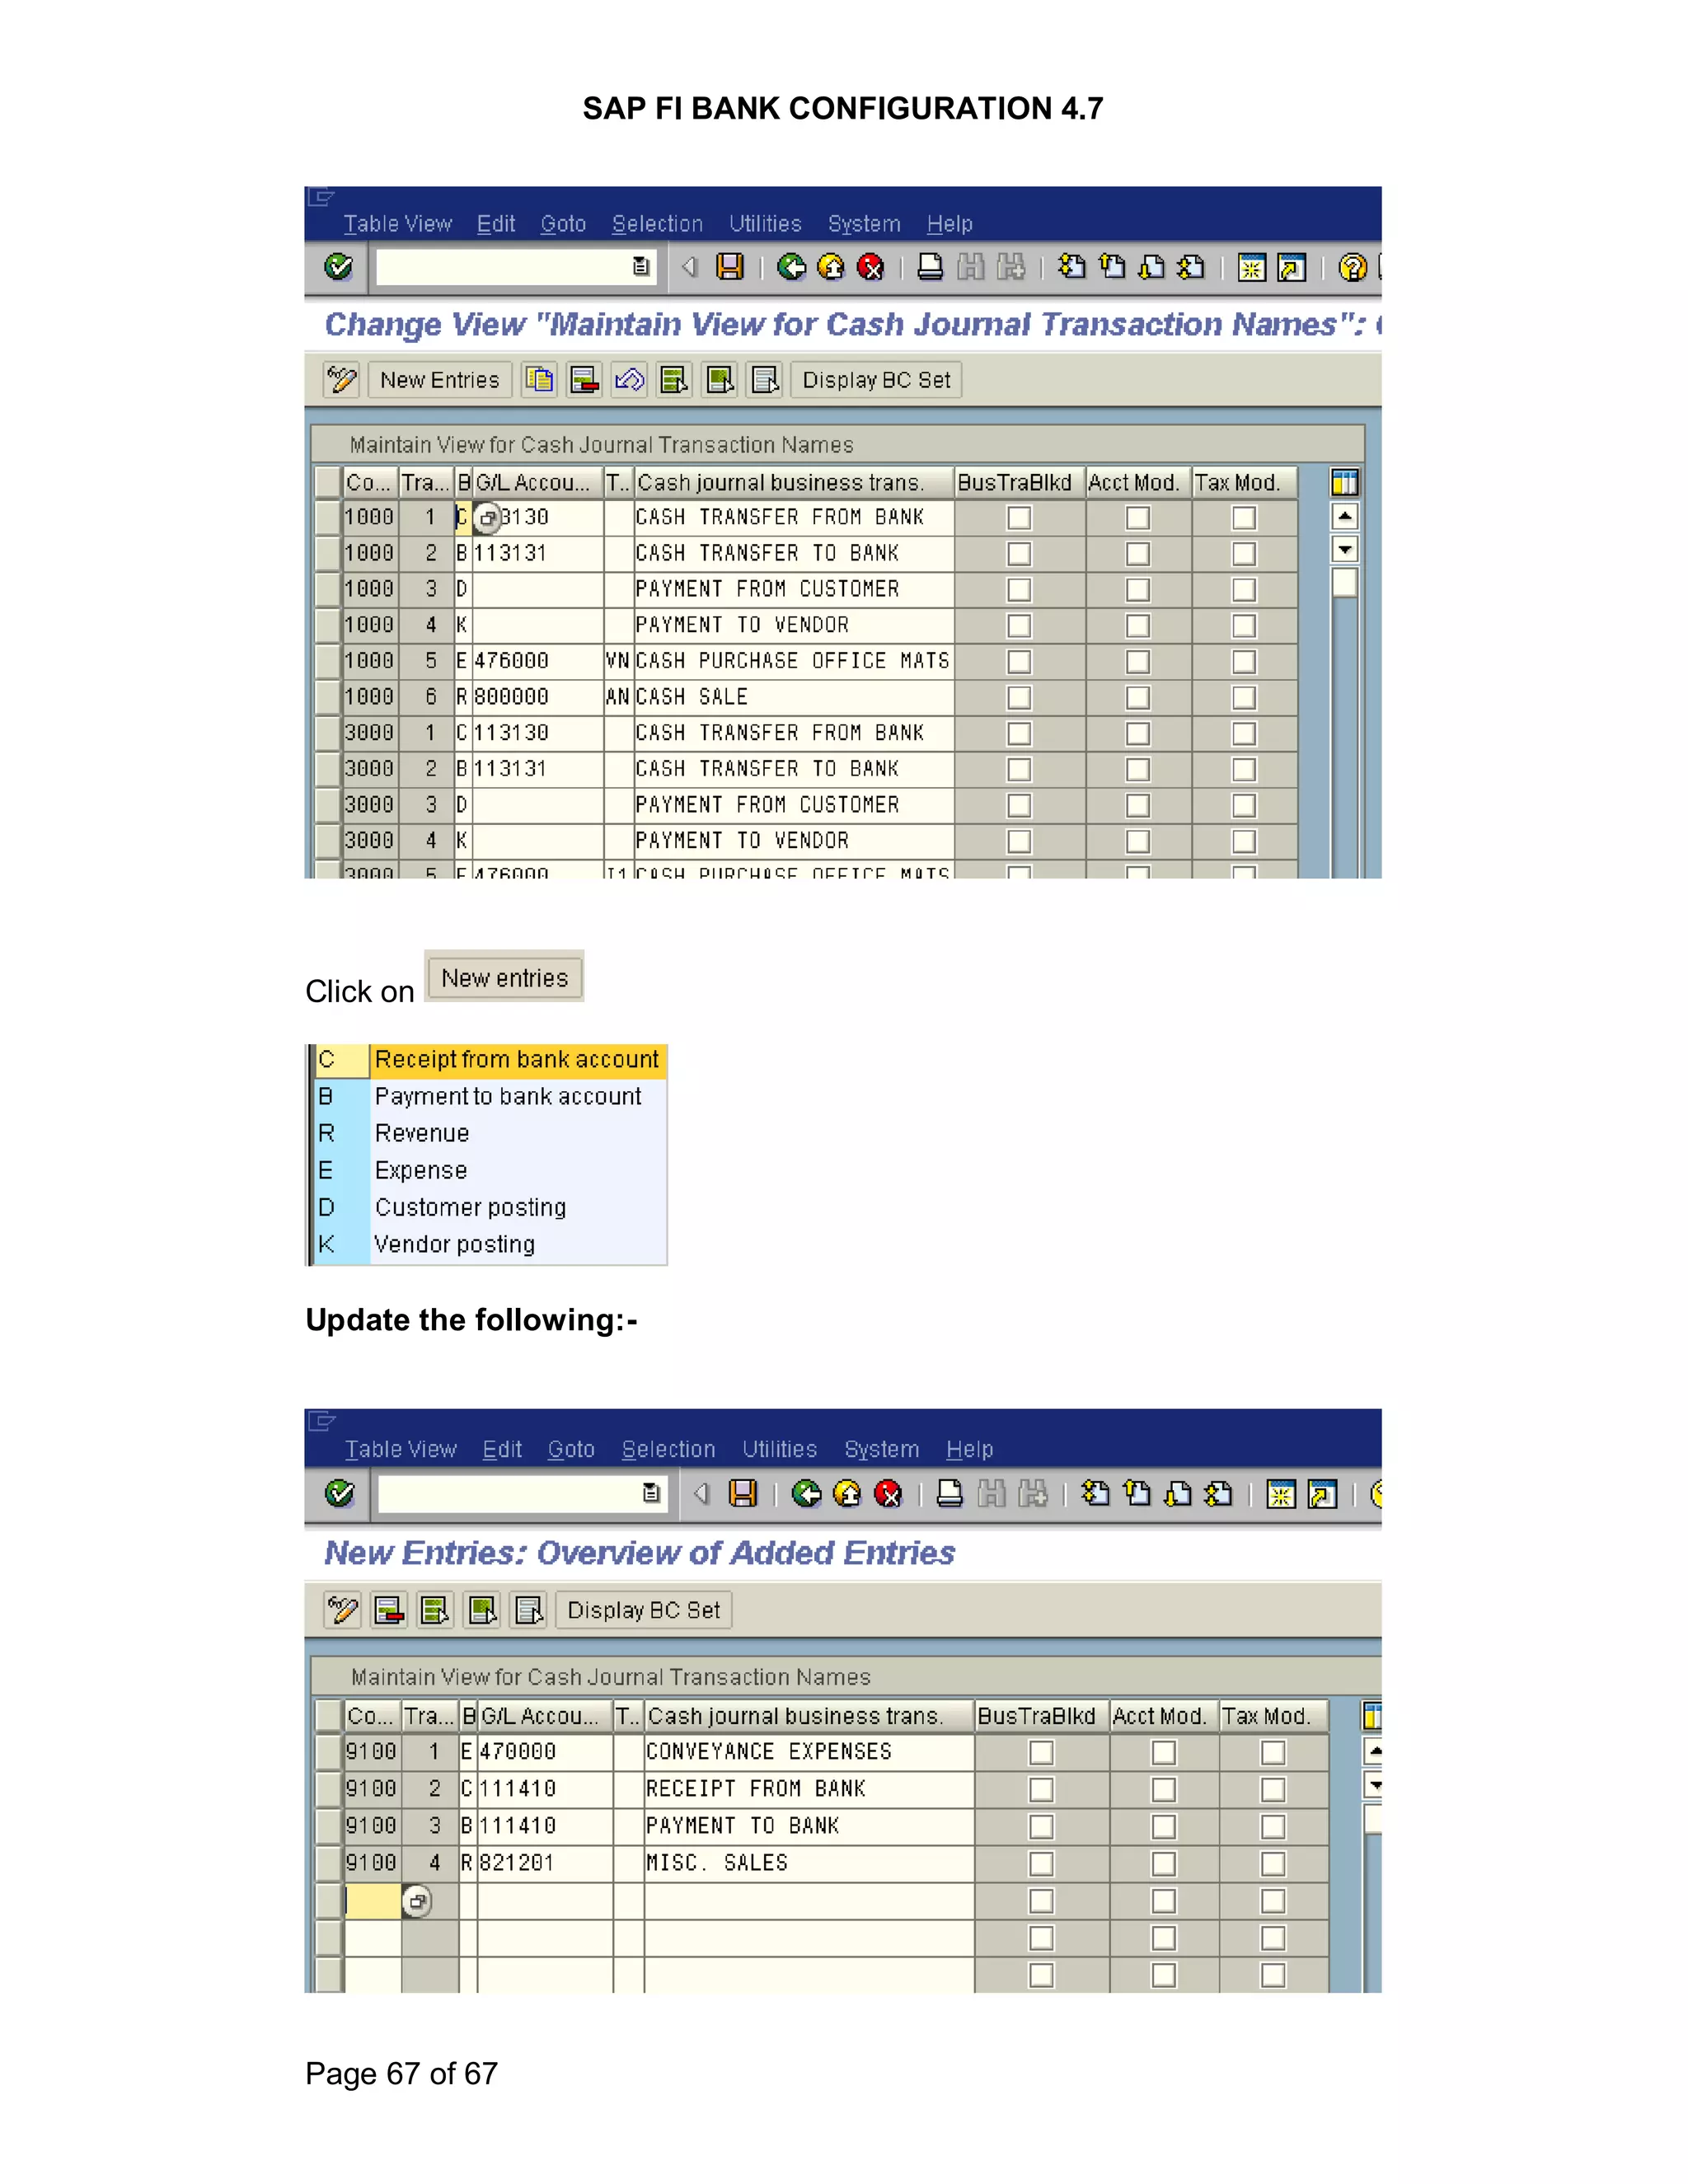This screenshot has width=1688, height=2184.
Task: Click the Print icon in the New Entries toolbar
Action: (x=949, y=1494)
